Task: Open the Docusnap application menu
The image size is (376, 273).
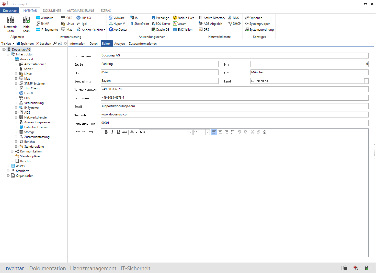Action: [10, 10]
